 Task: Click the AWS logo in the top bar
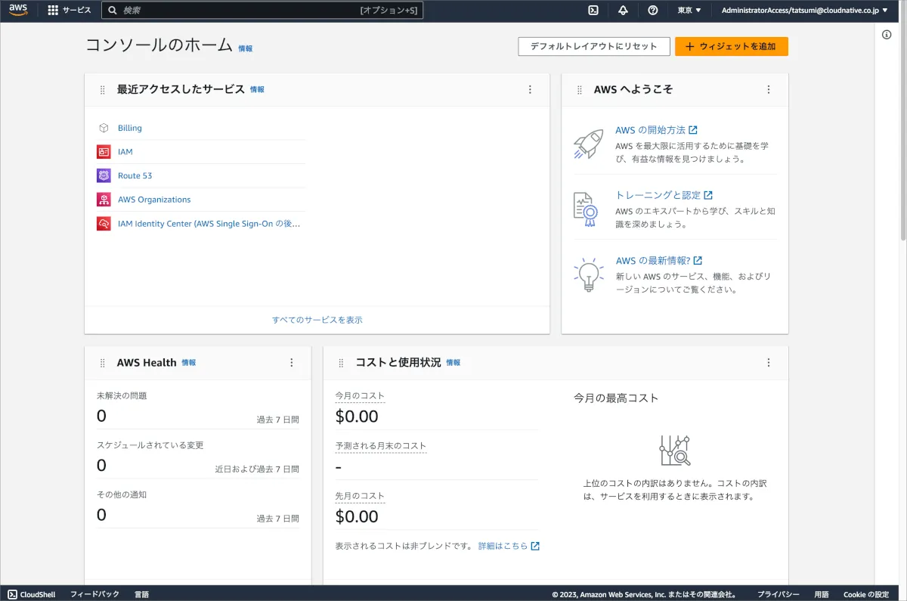coord(18,10)
